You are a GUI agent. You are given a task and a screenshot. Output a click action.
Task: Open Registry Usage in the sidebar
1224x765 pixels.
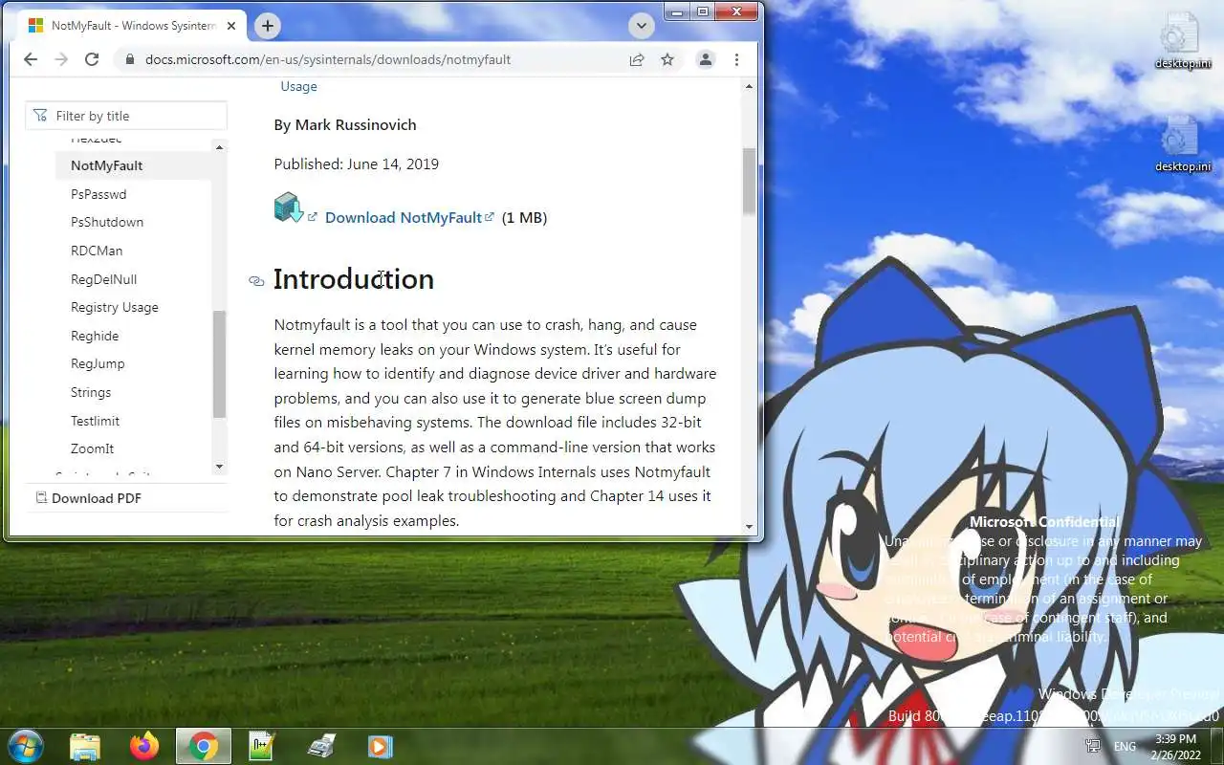click(x=115, y=307)
